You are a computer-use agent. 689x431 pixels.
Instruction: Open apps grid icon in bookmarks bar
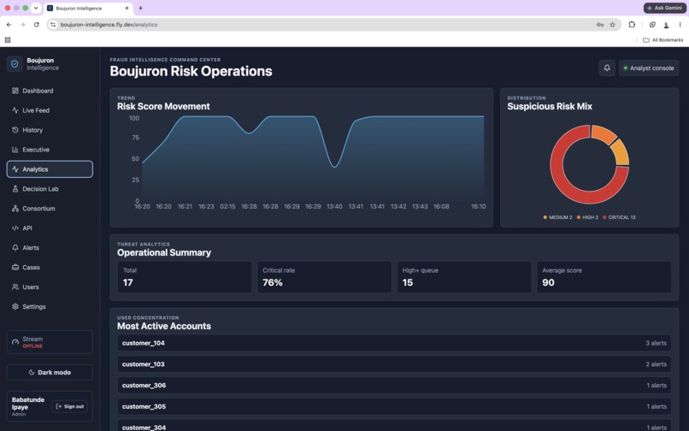[x=8, y=40]
